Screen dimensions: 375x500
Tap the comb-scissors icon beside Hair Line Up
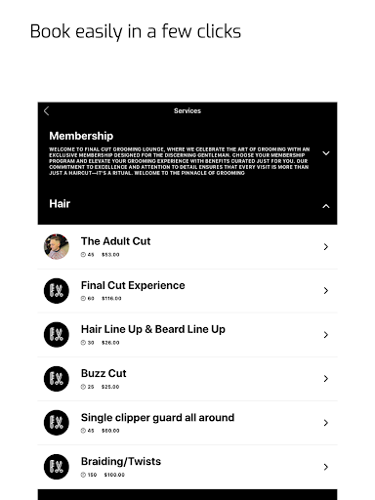pyautogui.click(x=57, y=335)
